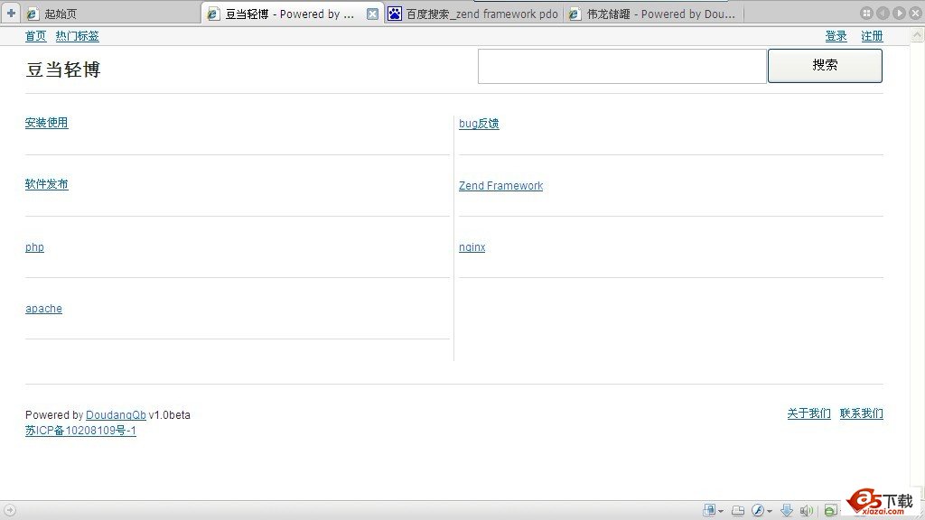
Task: Click the 搜索 search button
Action: (825, 65)
